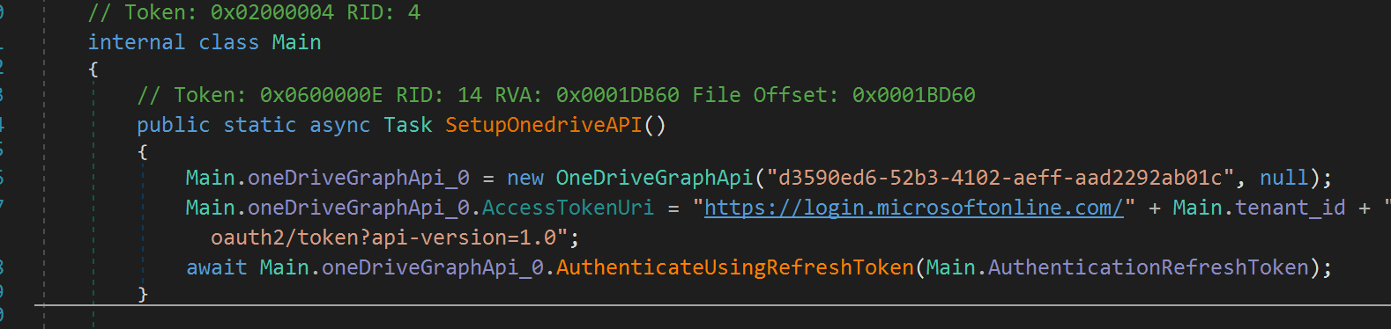Click oneDriveGraphApi_0 in the assignment line

(358, 178)
